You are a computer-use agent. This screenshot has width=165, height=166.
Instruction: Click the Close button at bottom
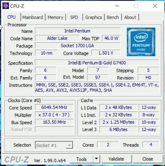point(148,159)
